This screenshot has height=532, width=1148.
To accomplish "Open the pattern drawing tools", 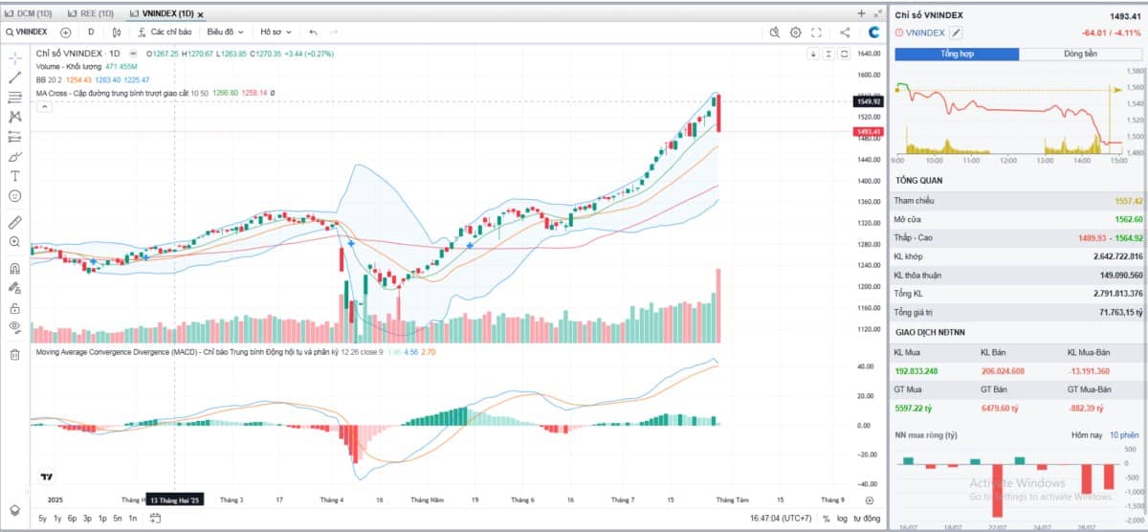I will (x=15, y=117).
